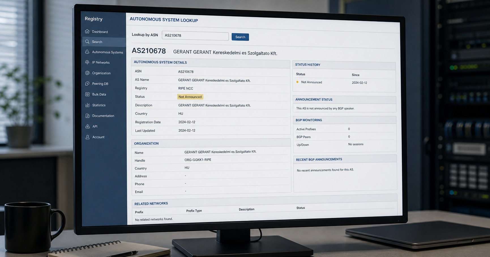Click the Prefix Type column header
This screenshot has height=257, width=490.
tap(194, 211)
